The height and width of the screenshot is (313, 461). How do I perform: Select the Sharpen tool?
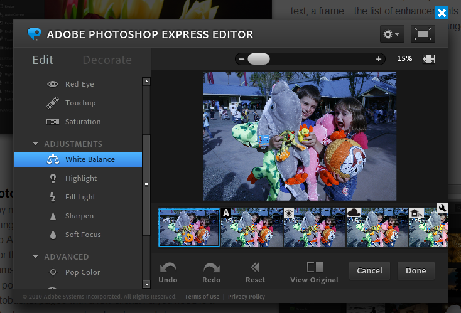(x=79, y=216)
